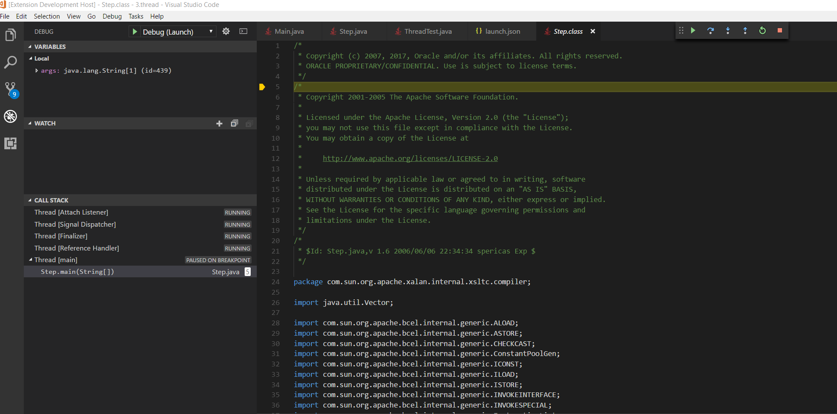Collapse the Thread [main] call stack
The width and height of the screenshot is (837, 414).
pyautogui.click(x=31, y=260)
